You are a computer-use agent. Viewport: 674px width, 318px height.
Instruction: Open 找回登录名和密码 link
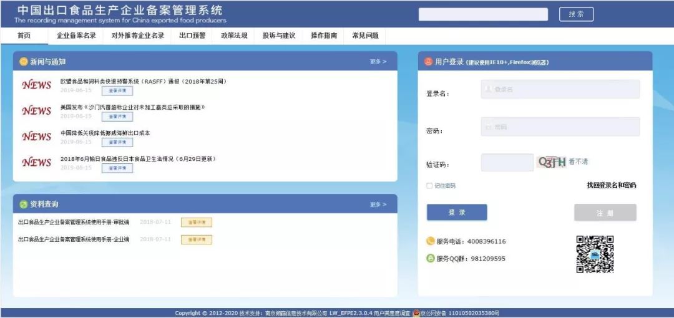pos(611,185)
